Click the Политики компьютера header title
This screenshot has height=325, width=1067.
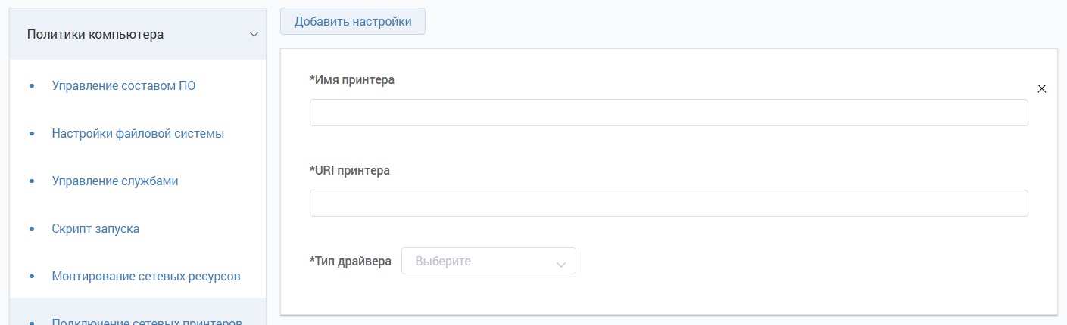(x=95, y=35)
